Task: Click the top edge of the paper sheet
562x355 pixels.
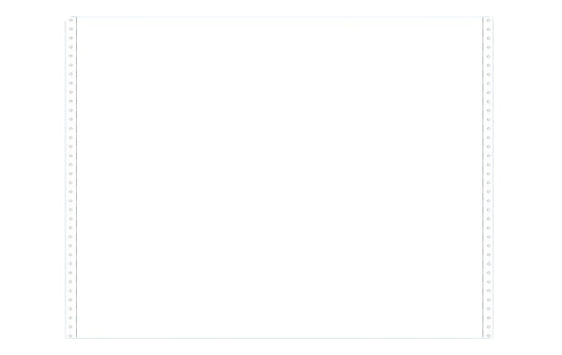Action: pyautogui.click(x=279, y=16)
